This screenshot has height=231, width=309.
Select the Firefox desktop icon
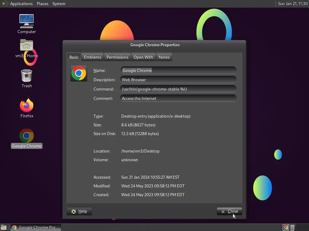[27, 108]
